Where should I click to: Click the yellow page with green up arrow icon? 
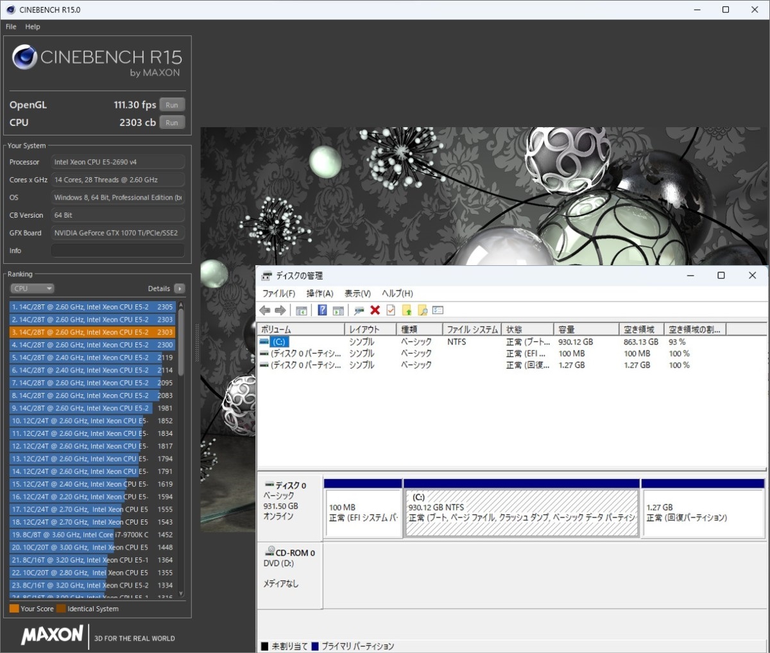click(x=406, y=310)
